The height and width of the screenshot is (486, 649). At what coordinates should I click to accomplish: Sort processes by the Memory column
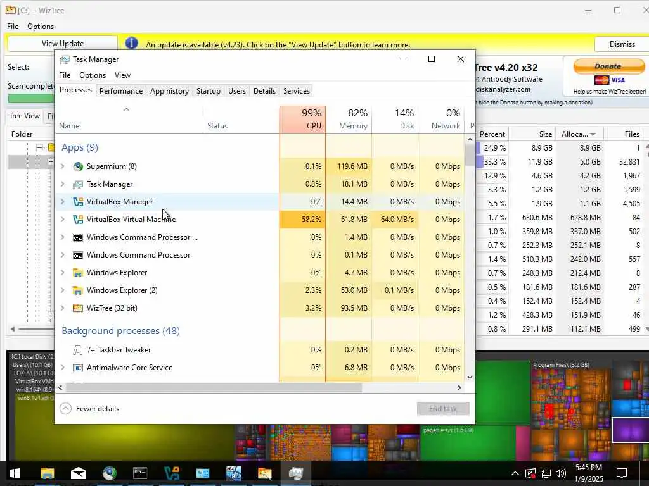point(349,120)
